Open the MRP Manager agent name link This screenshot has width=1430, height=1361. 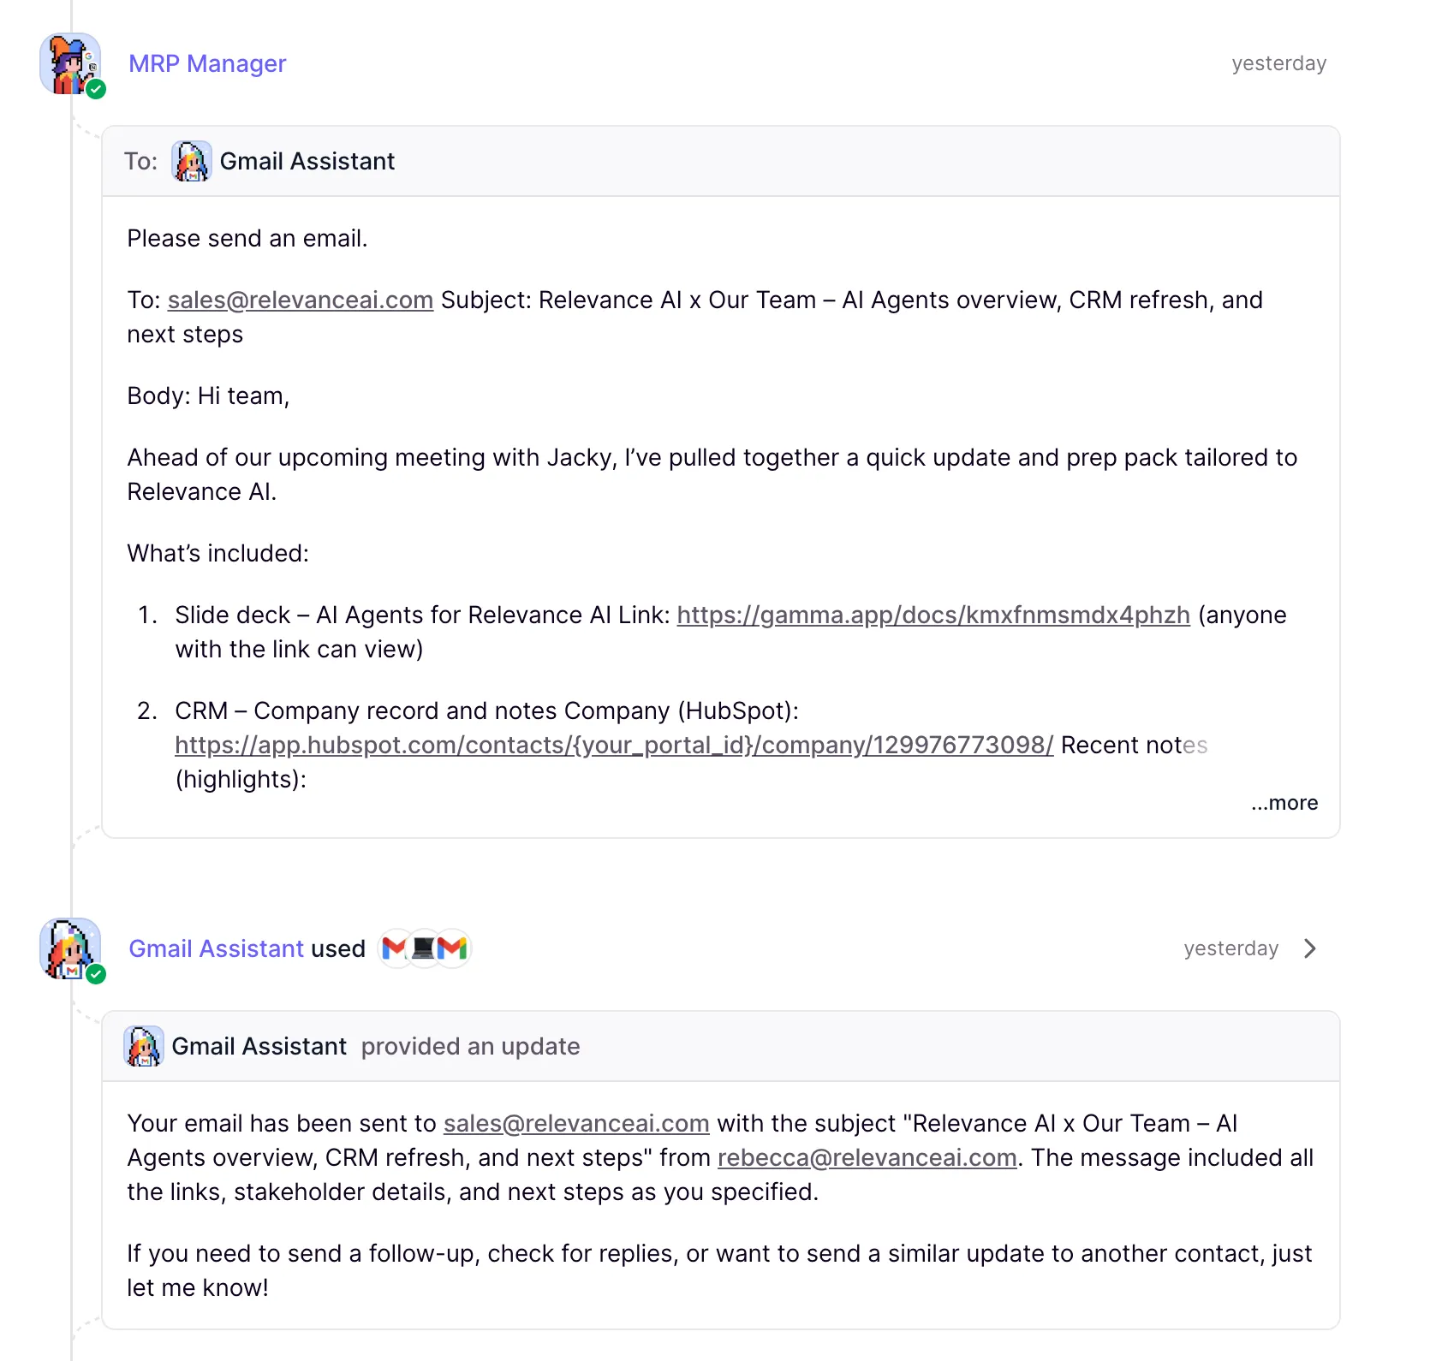207,63
